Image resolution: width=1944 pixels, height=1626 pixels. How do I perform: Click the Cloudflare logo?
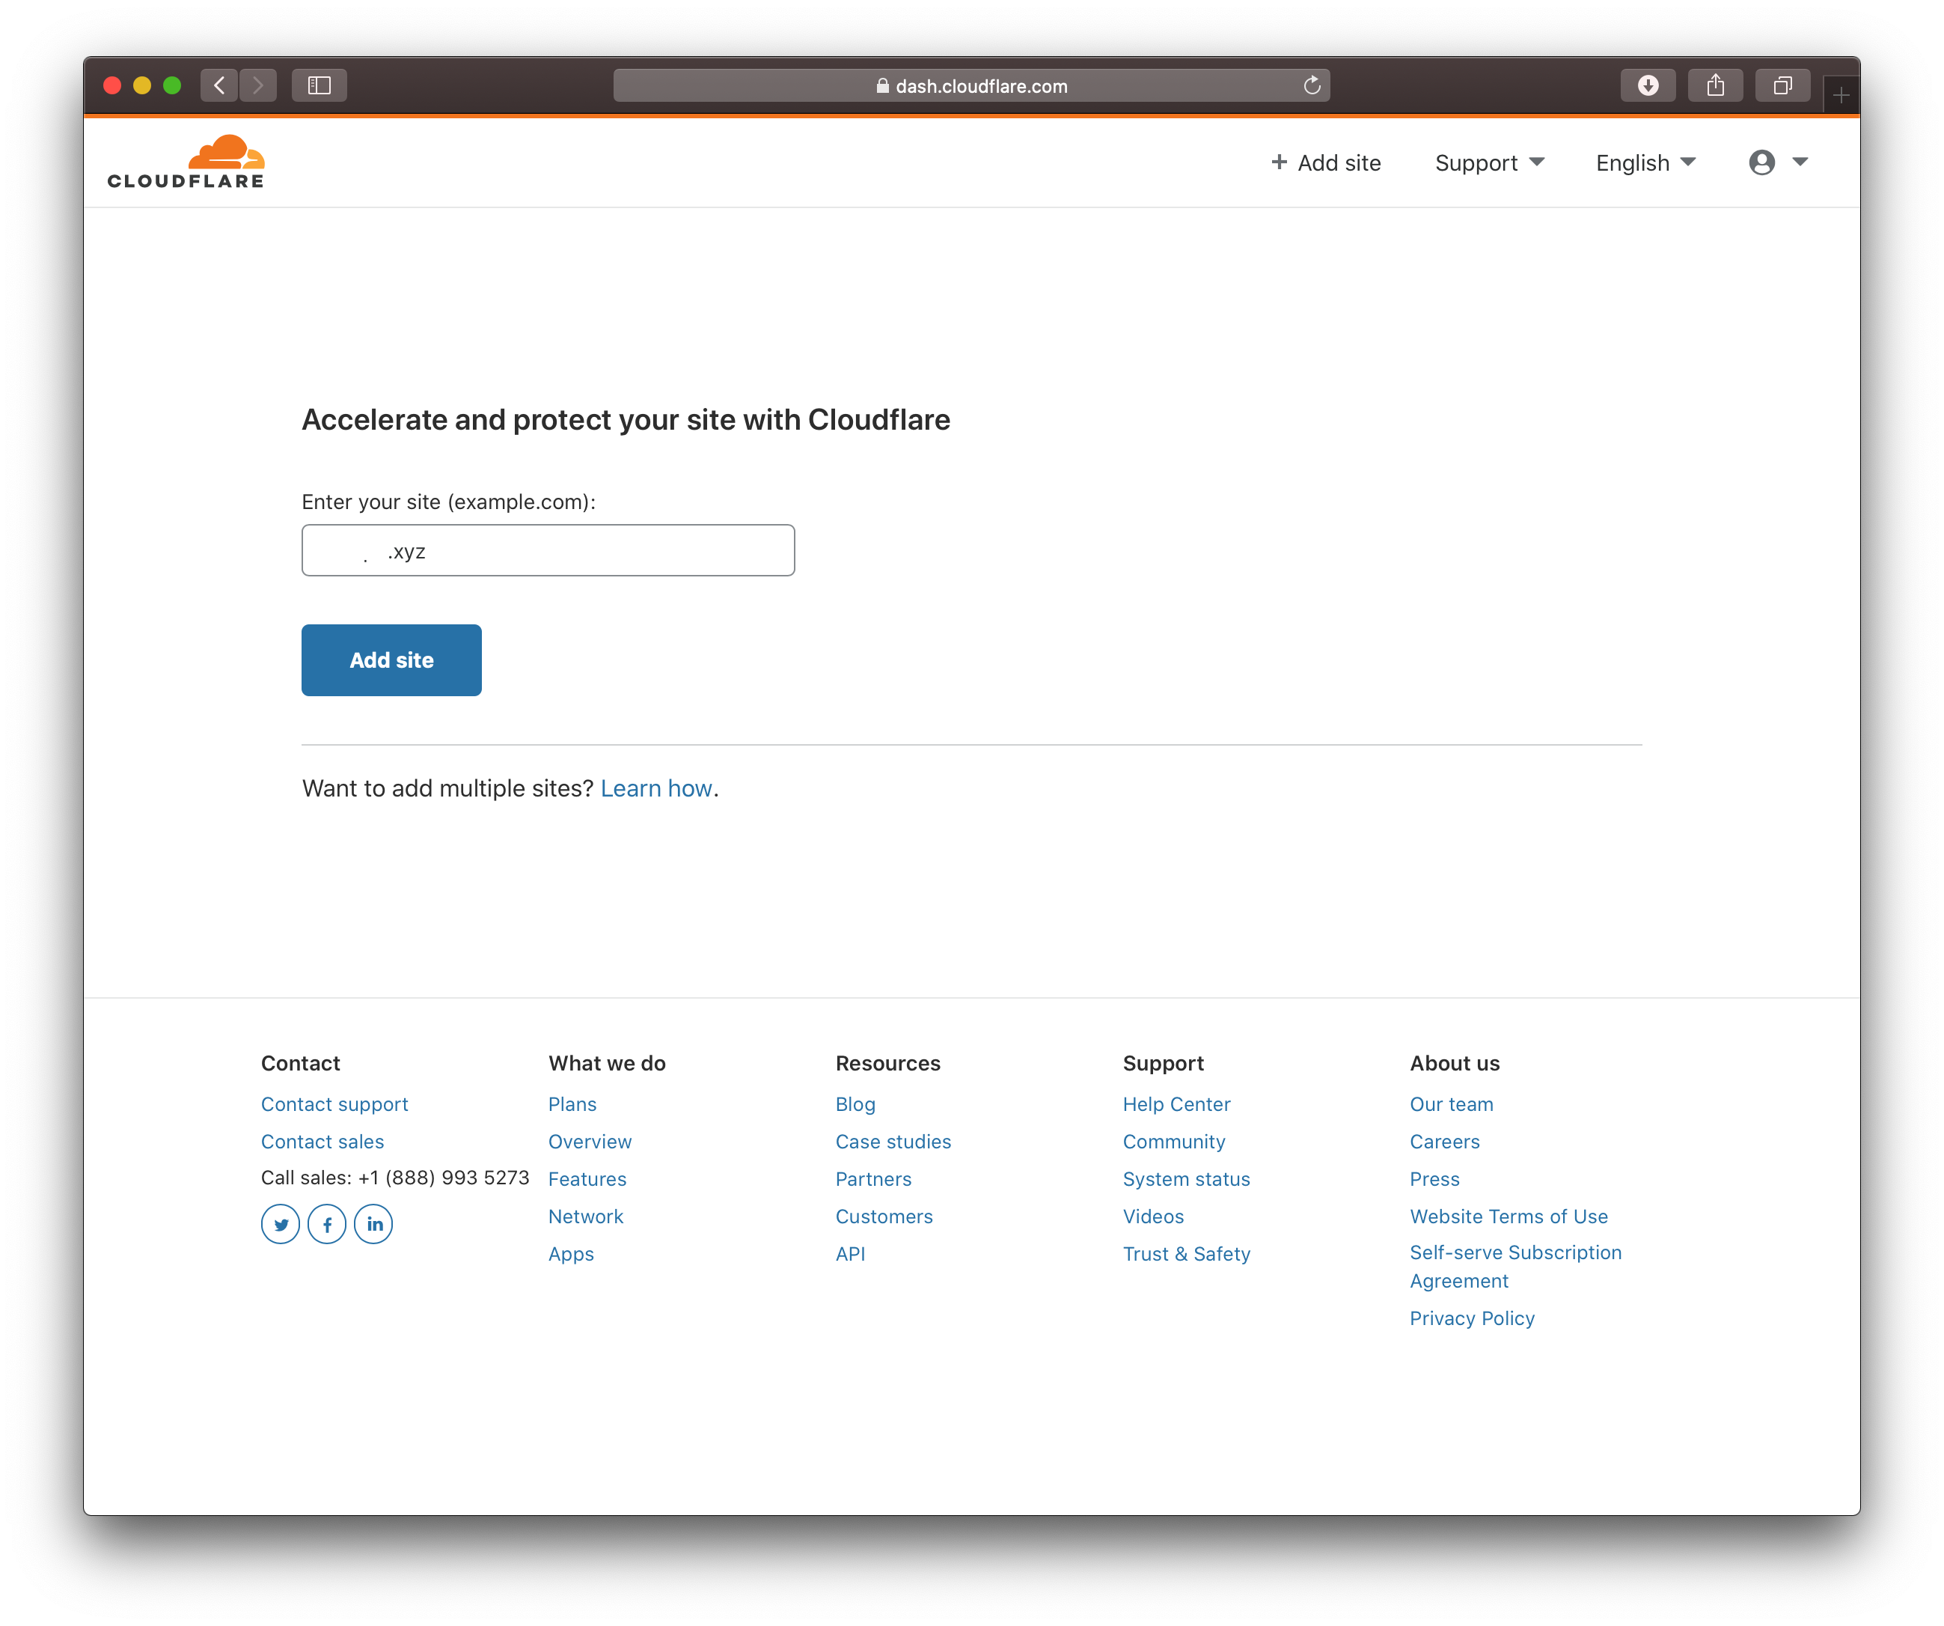pos(185,162)
